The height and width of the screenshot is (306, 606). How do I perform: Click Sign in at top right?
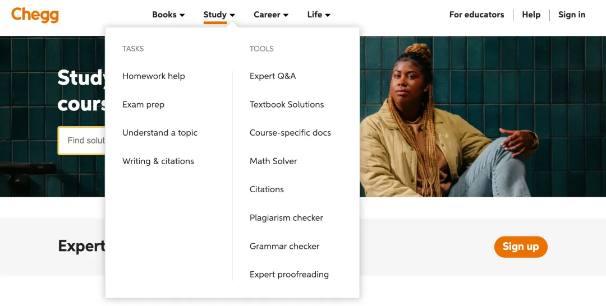click(571, 15)
